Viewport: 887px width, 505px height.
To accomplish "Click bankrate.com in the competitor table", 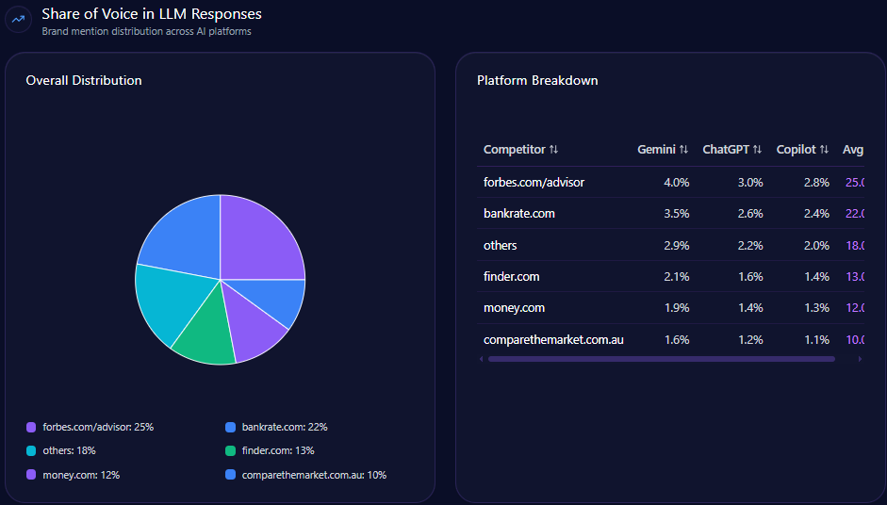I will (519, 213).
